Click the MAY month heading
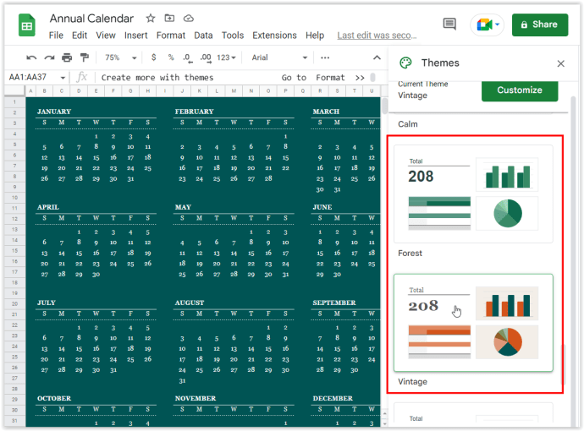This screenshot has height=431, width=584. (183, 207)
